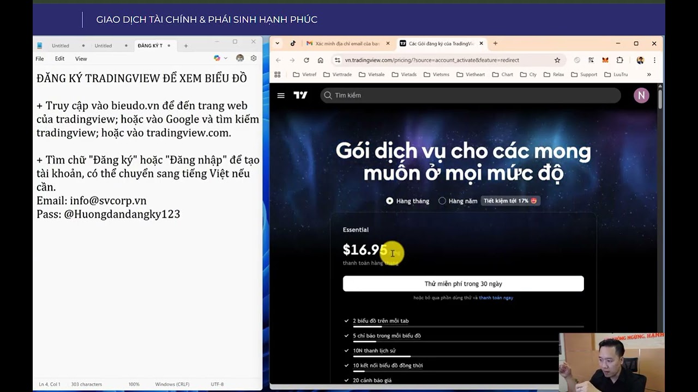
Task: Open the Vietsale bookmark folder
Action: click(x=371, y=75)
